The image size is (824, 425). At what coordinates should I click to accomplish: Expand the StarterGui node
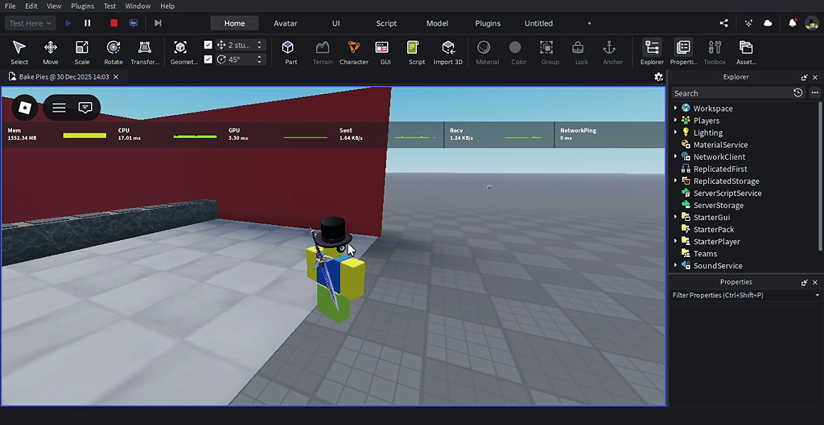click(x=675, y=217)
